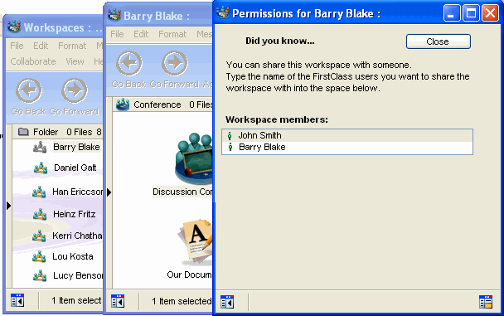The image size is (504, 316).
Task: Select John Smith in workspace members
Action: (347, 135)
